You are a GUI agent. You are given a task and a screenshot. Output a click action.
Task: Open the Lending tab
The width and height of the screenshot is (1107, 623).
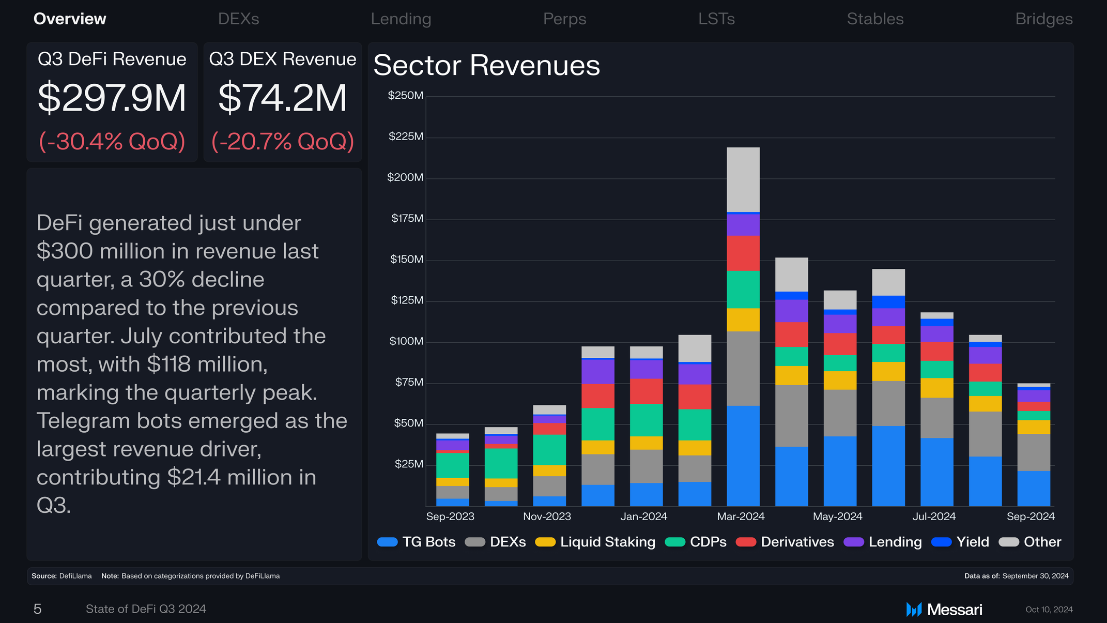(401, 19)
